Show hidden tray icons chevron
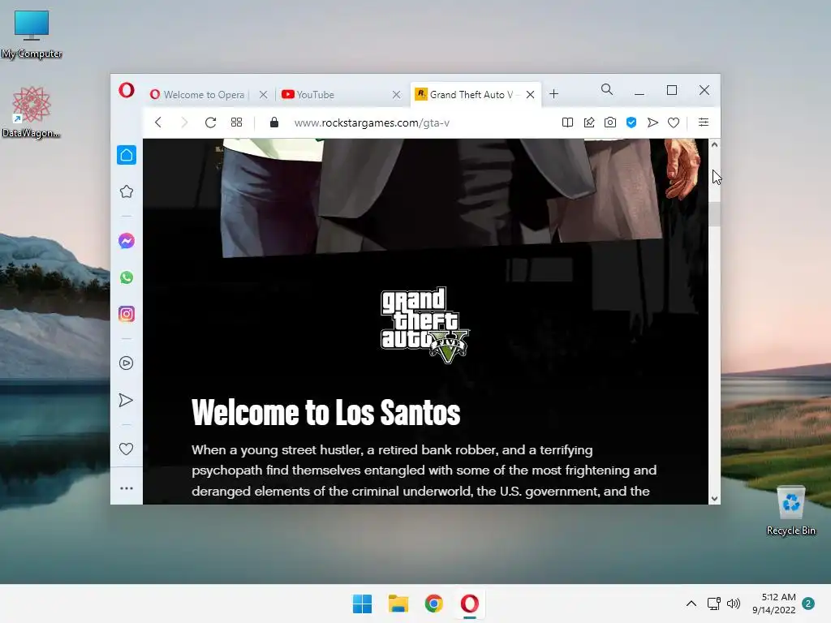831x623 pixels. pos(691,604)
